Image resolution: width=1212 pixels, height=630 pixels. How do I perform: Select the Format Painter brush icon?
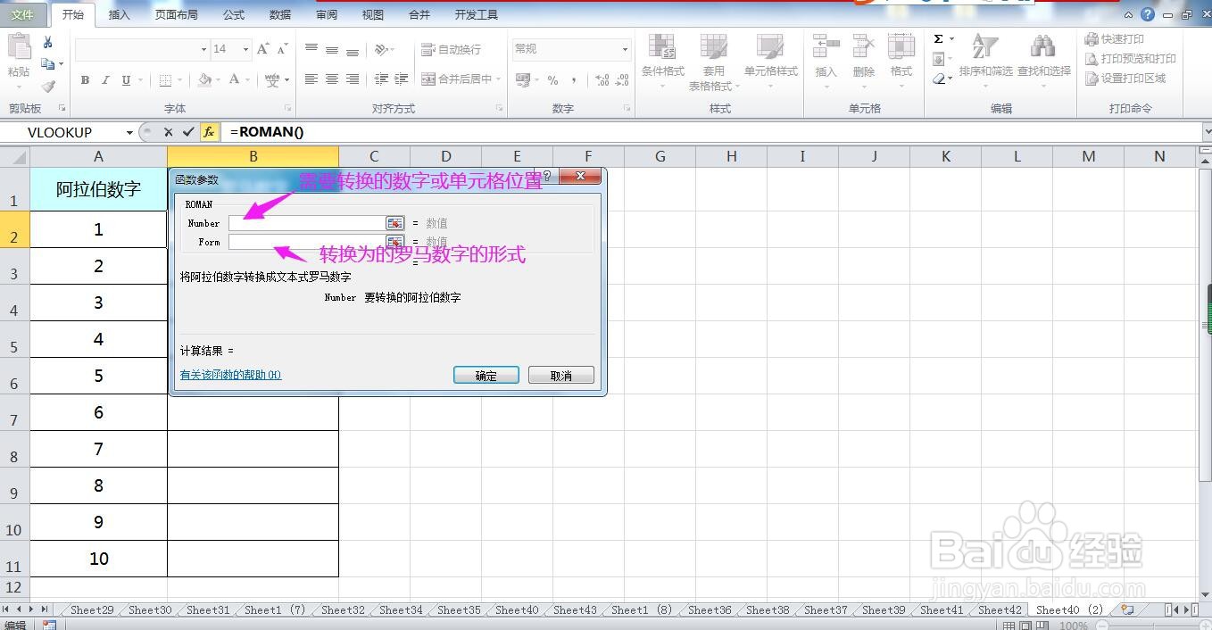click(48, 87)
